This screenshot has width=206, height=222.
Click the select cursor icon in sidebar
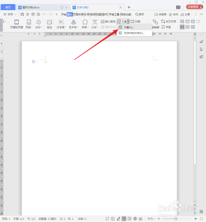point(201,49)
